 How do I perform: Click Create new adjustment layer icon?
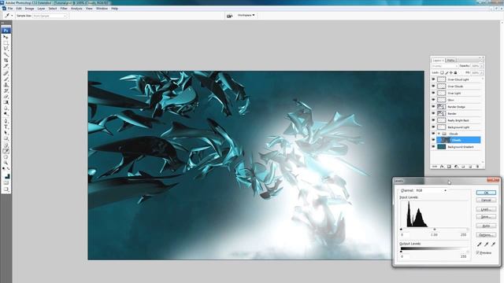click(456, 167)
